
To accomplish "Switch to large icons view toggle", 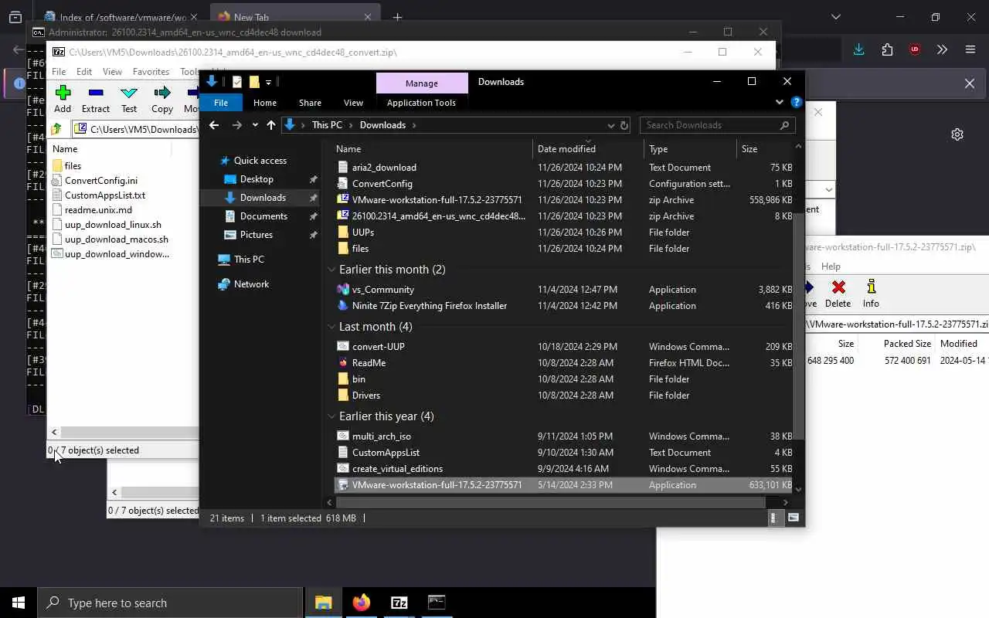I will [793, 518].
